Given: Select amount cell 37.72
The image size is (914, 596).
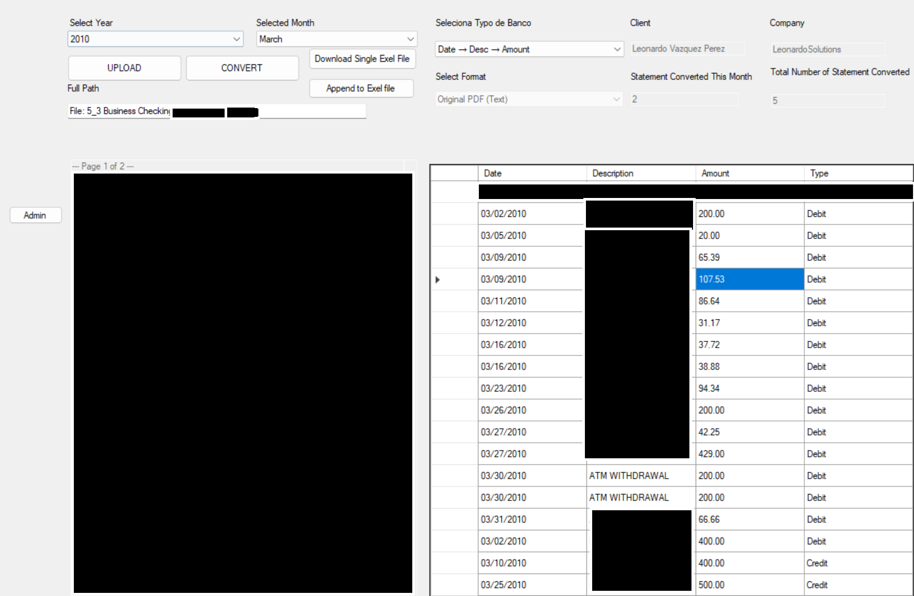Looking at the screenshot, I should (750, 345).
